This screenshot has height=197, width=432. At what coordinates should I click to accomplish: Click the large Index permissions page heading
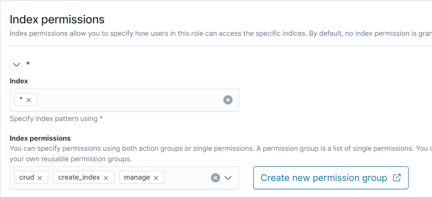pos(57,19)
